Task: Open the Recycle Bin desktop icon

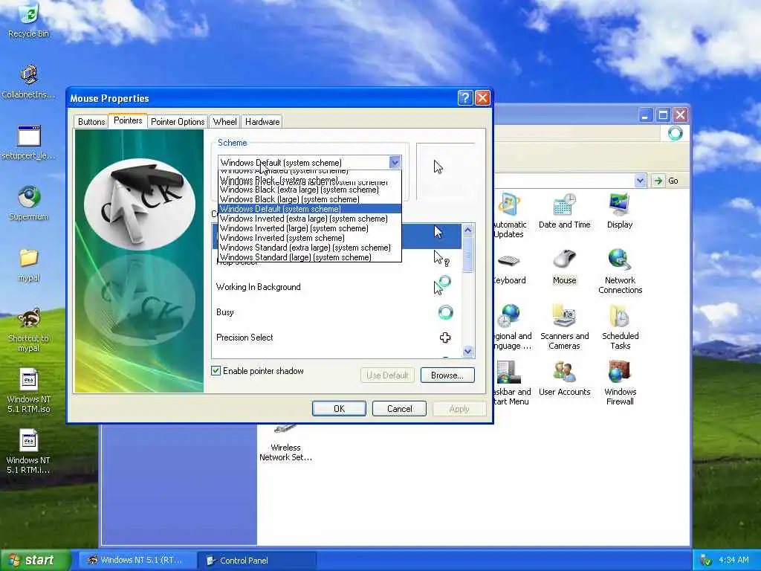Action: 29,19
